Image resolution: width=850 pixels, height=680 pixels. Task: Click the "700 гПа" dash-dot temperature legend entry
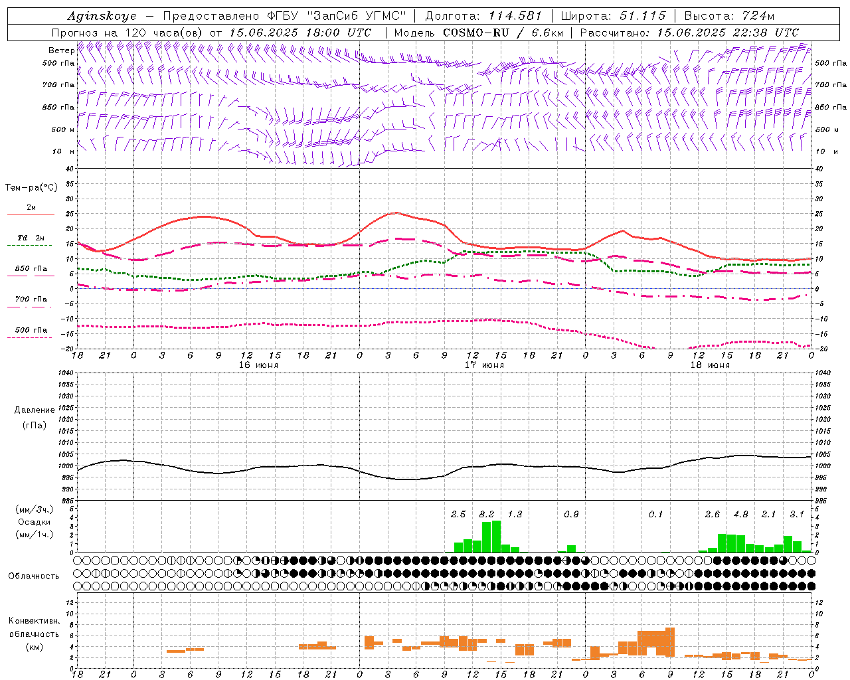point(31,302)
